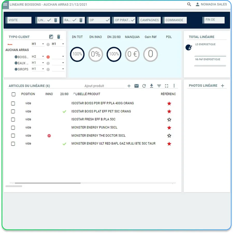Open the H2 dropdown for BOISS...
Image resolution: width=233 pixels, height=233 pixels.
click(x=38, y=57)
